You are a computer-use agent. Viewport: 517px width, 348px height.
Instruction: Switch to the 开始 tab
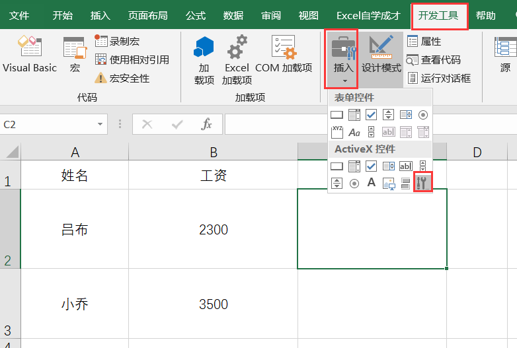pos(63,15)
